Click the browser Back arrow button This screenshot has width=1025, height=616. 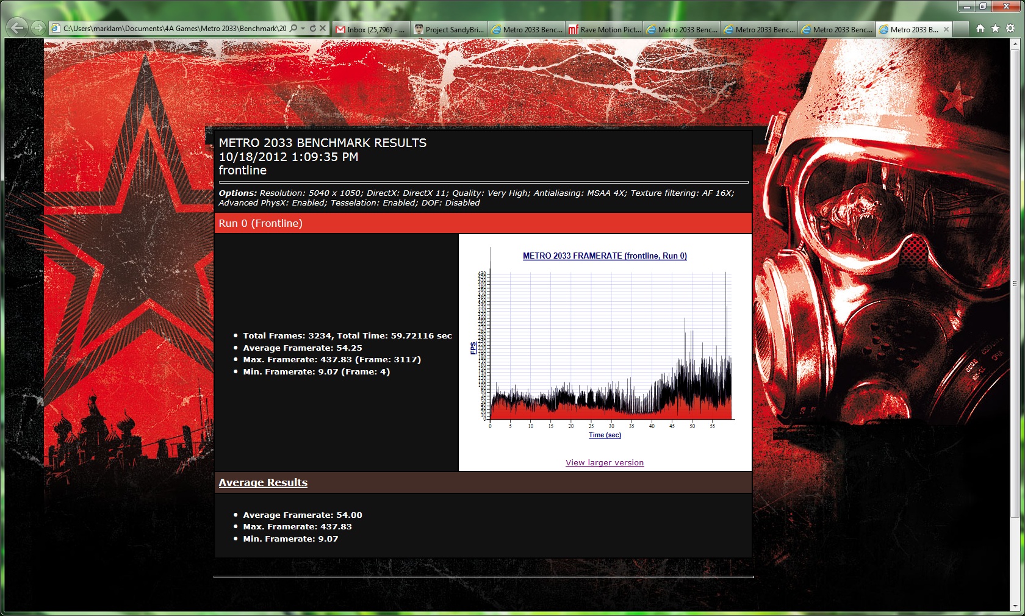pyautogui.click(x=18, y=28)
